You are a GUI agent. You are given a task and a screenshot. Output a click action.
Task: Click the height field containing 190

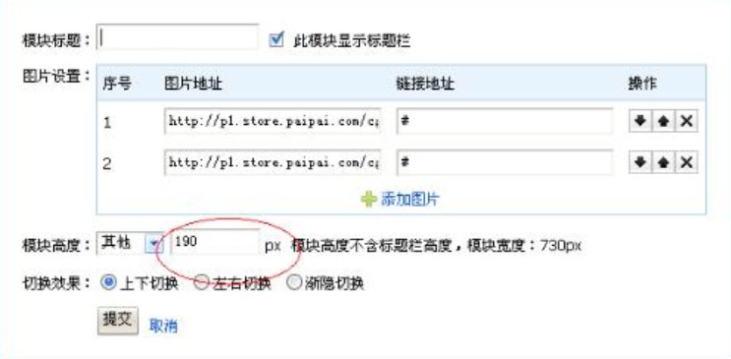tap(215, 242)
